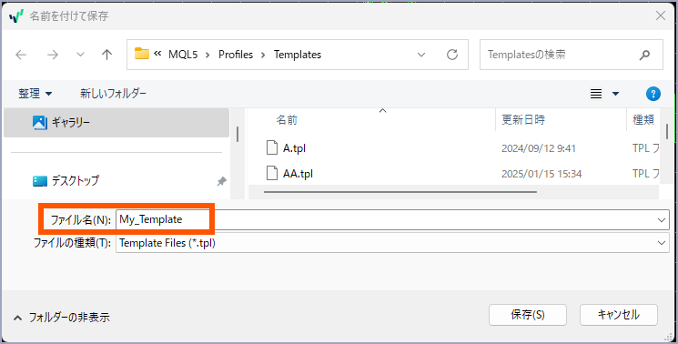Image resolution: width=678 pixels, height=344 pixels.
Task: Expand the recent locations dropdown
Action: pos(80,55)
